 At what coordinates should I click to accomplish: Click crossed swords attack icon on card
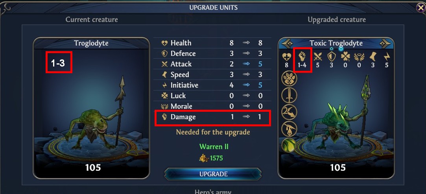pos(317,57)
